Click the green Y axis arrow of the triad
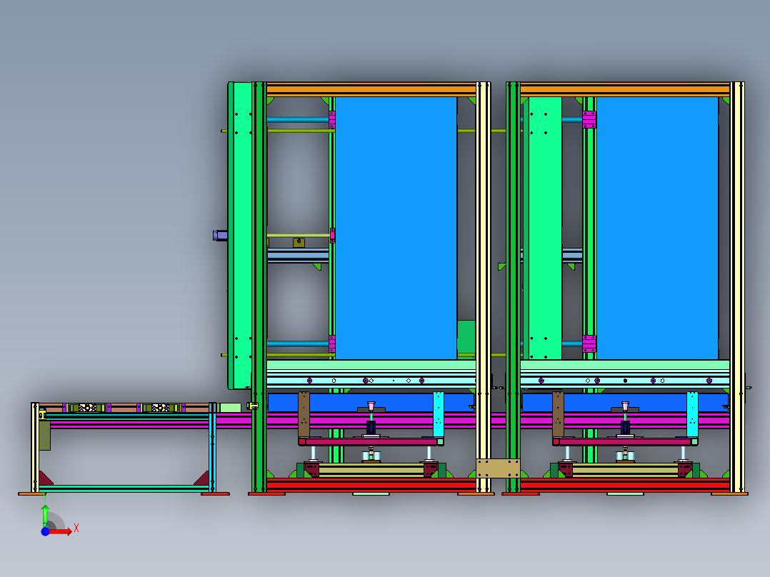The height and width of the screenshot is (577, 770). 45,515
